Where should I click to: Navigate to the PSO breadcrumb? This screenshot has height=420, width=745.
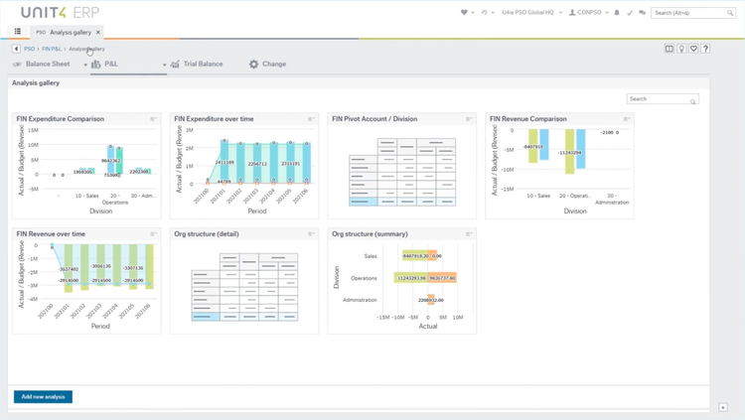[29, 49]
